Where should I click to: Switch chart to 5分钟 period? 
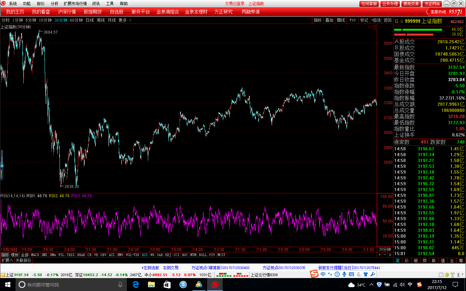[x=31, y=20]
